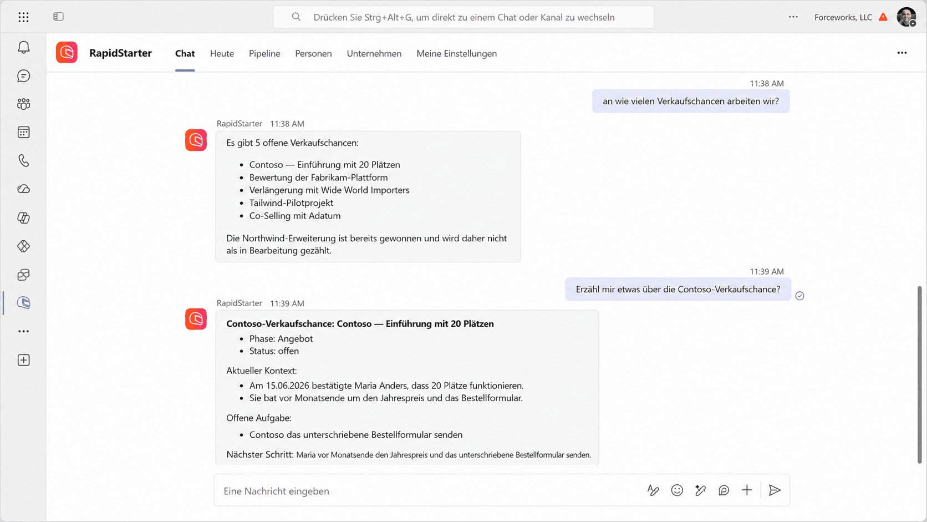
Task: Toggle the sidebar panel icon
Action: [58, 17]
